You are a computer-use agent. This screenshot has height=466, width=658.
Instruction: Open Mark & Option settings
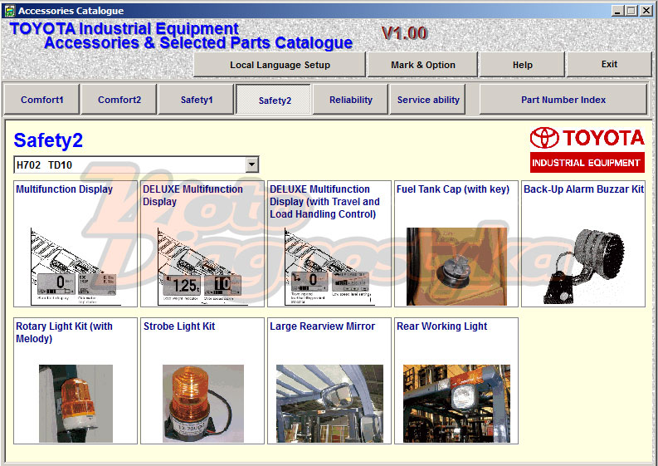(x=422, y=65)
